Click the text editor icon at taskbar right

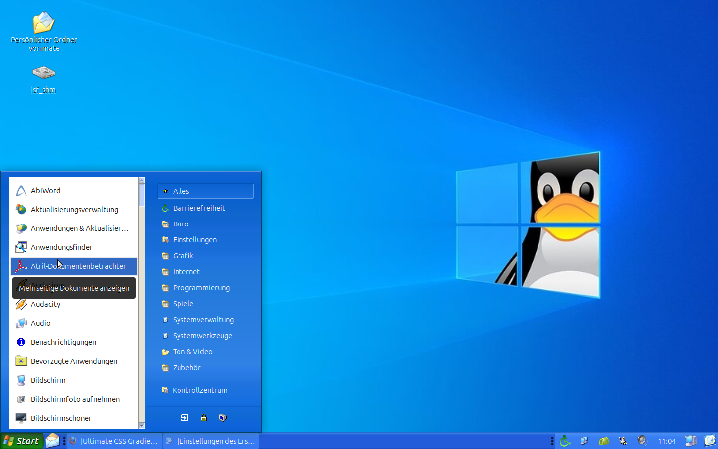coord(709,441)
